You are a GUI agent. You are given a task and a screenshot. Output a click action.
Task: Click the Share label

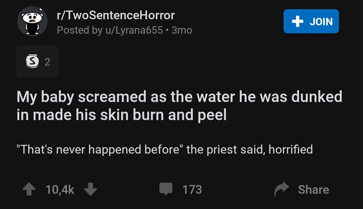coord(313,190)
